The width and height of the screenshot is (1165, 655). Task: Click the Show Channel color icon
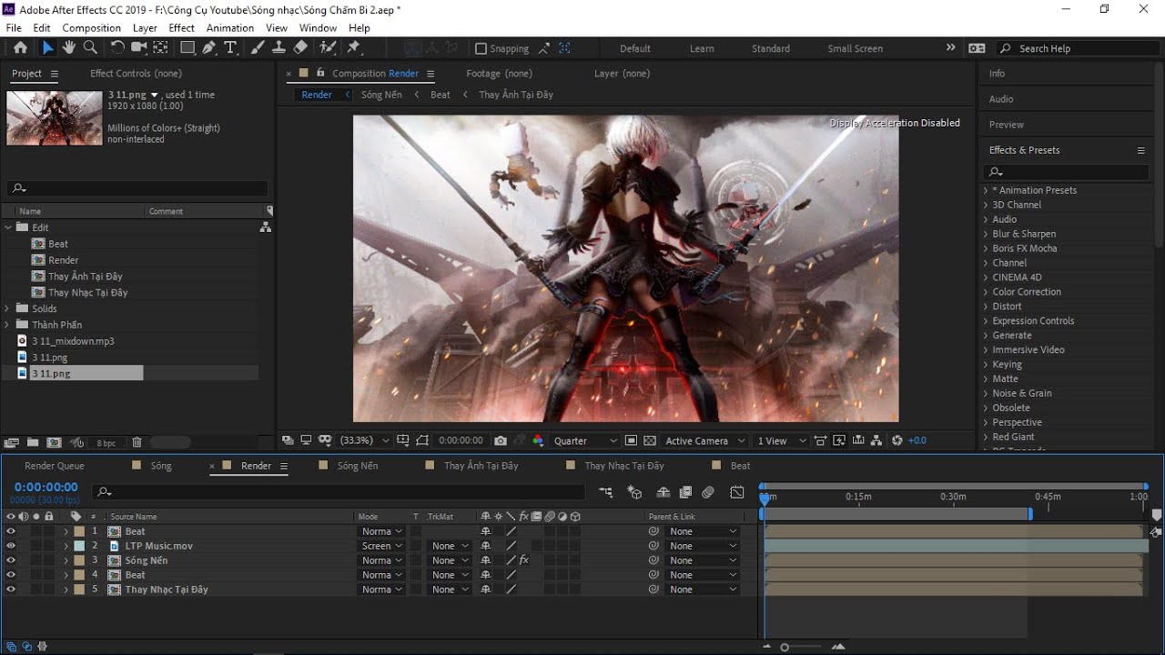tap(538, 440)
